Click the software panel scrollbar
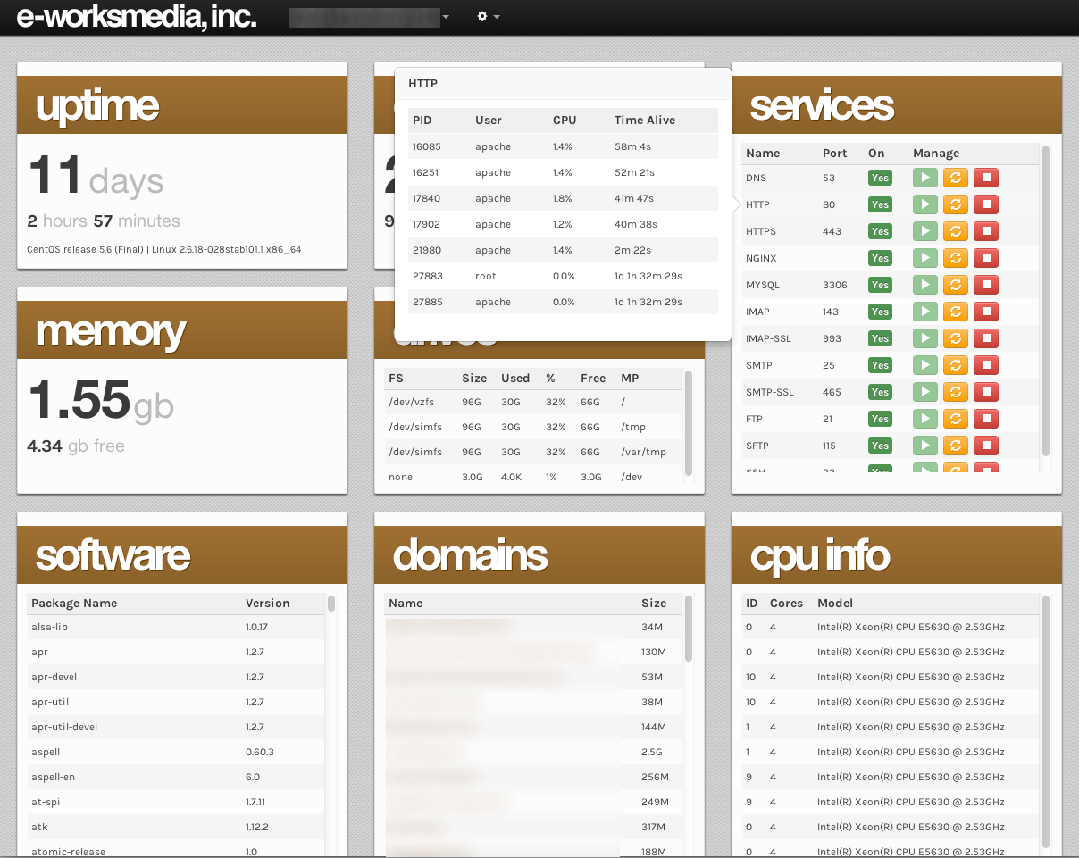Viewport: 1079px width, 858px height. point(331,604)
